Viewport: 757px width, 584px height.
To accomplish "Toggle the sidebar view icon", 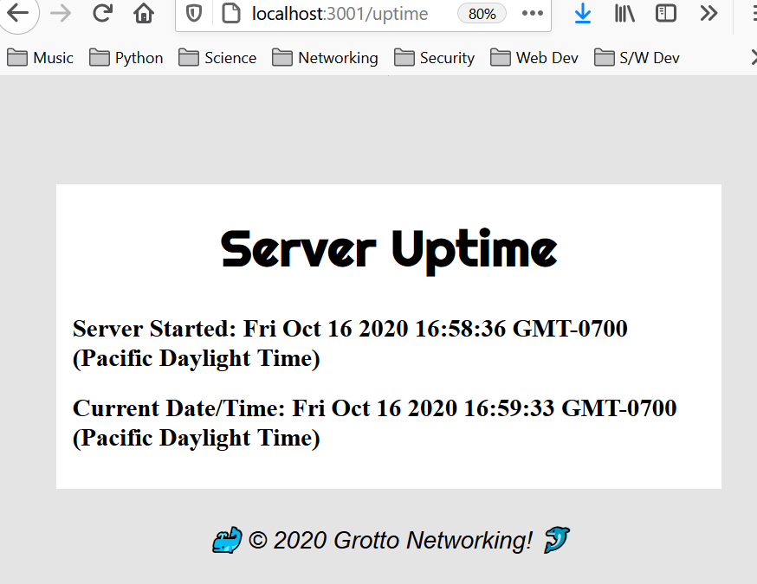I will click(666, 14).
